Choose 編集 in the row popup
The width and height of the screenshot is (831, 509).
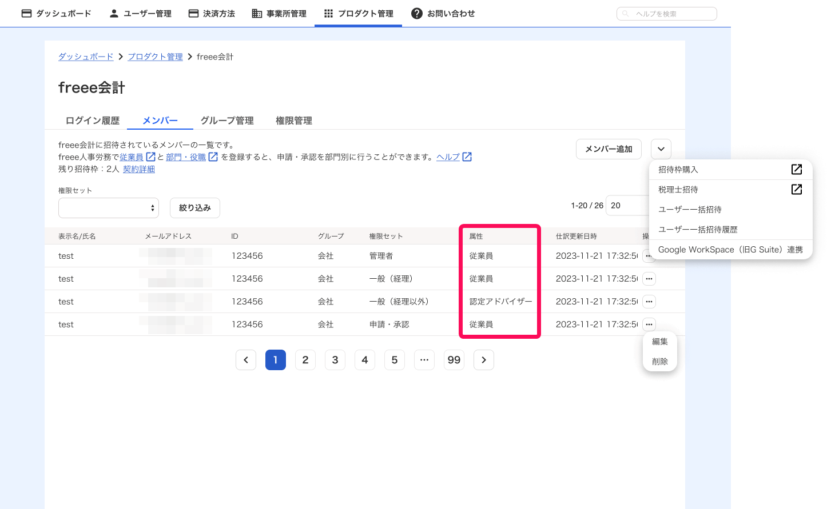pyautogui.click(x=660, y=342)
